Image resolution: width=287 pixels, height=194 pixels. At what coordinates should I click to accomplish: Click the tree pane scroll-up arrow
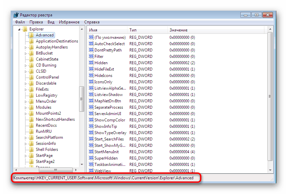(x=81, y=29)
